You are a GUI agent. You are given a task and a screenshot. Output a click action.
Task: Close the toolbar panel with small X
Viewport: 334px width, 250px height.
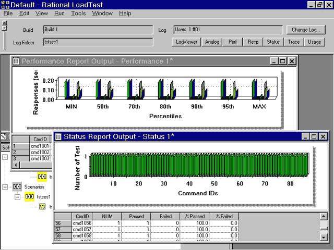(x=5, y=23)
